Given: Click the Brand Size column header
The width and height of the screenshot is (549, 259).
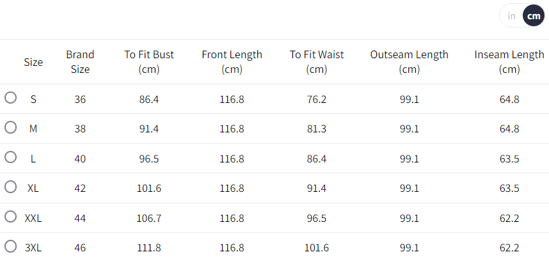Looking at the screenshot, I should pyautogui.click(x=80, y=62).
